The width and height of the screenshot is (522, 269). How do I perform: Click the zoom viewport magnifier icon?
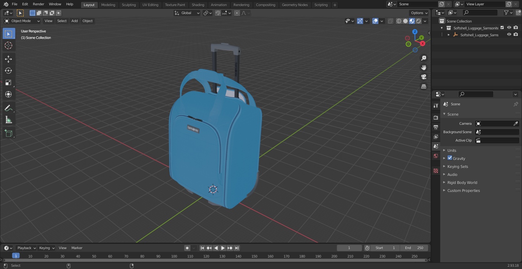point(424,58)
